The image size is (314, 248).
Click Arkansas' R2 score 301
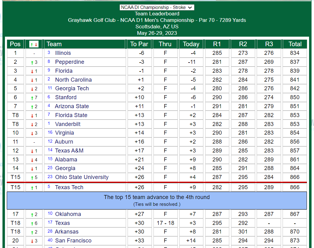point(243,232)
